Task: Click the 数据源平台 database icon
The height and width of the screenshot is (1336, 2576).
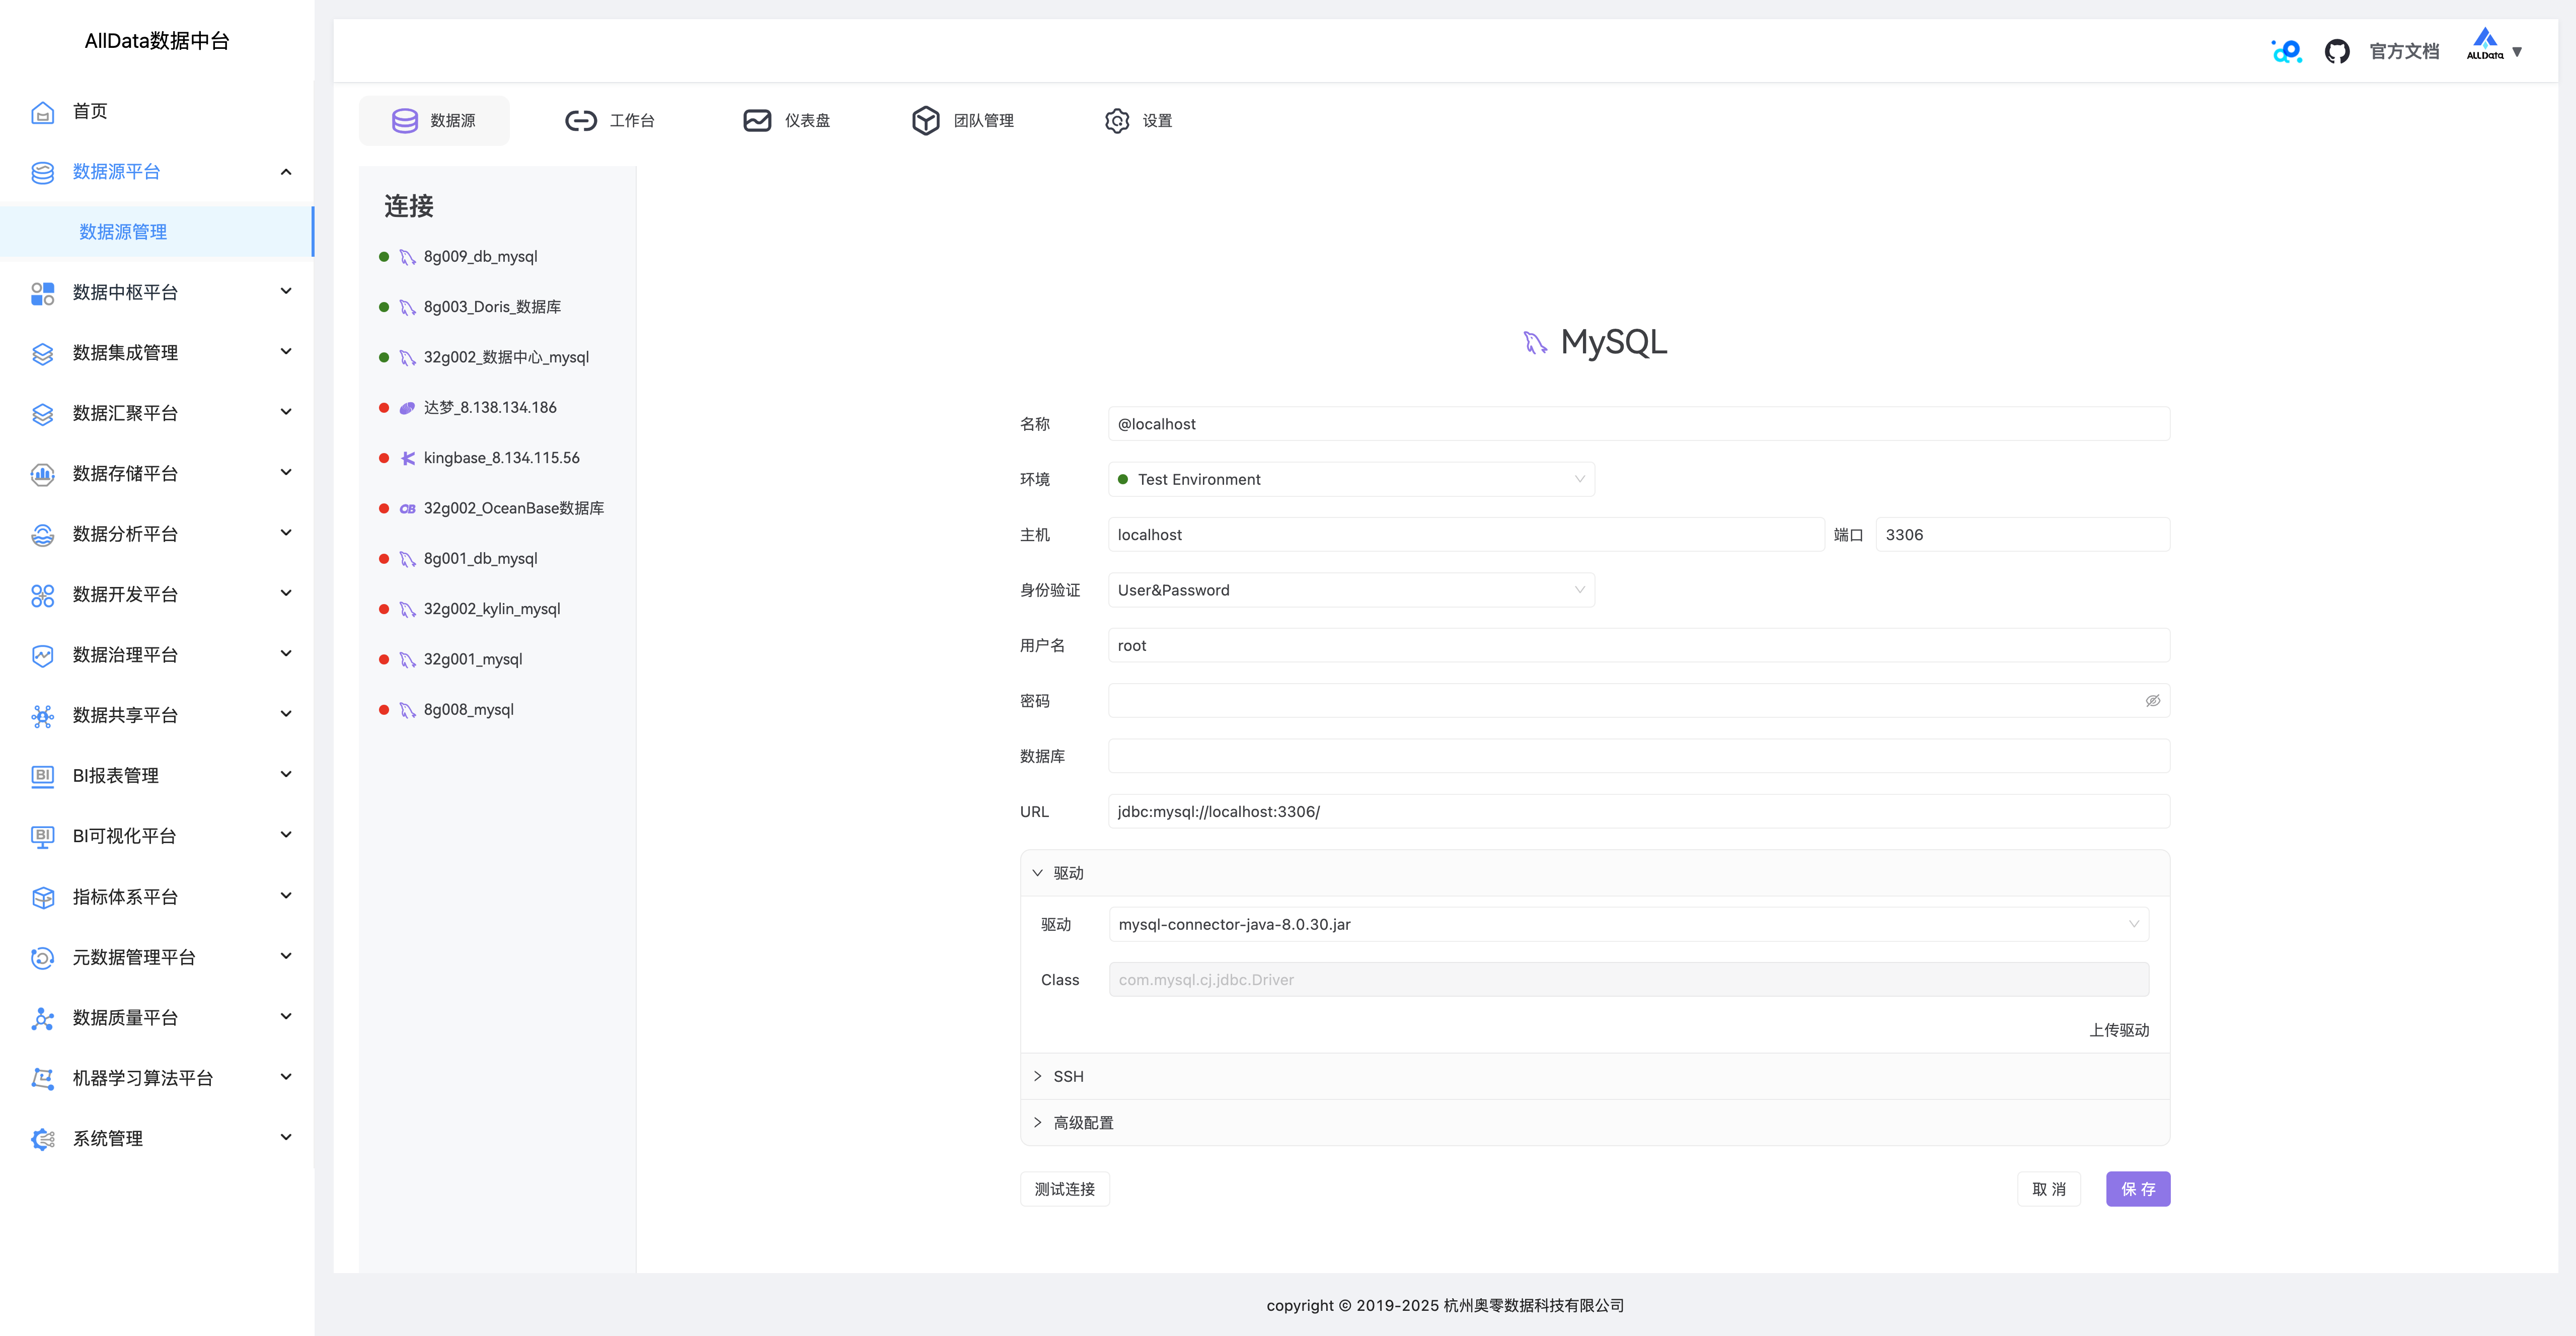Action: click(x=42, y=172)
